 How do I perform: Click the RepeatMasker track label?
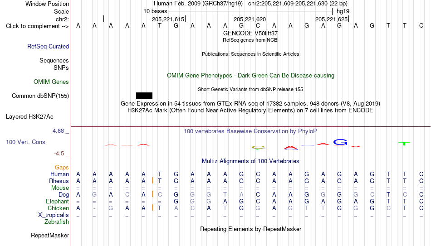coord(50,235)
